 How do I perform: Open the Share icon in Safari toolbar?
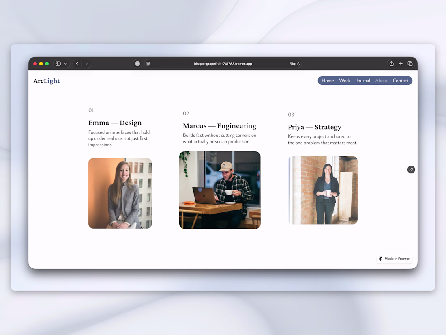click(x=391, y=63)
